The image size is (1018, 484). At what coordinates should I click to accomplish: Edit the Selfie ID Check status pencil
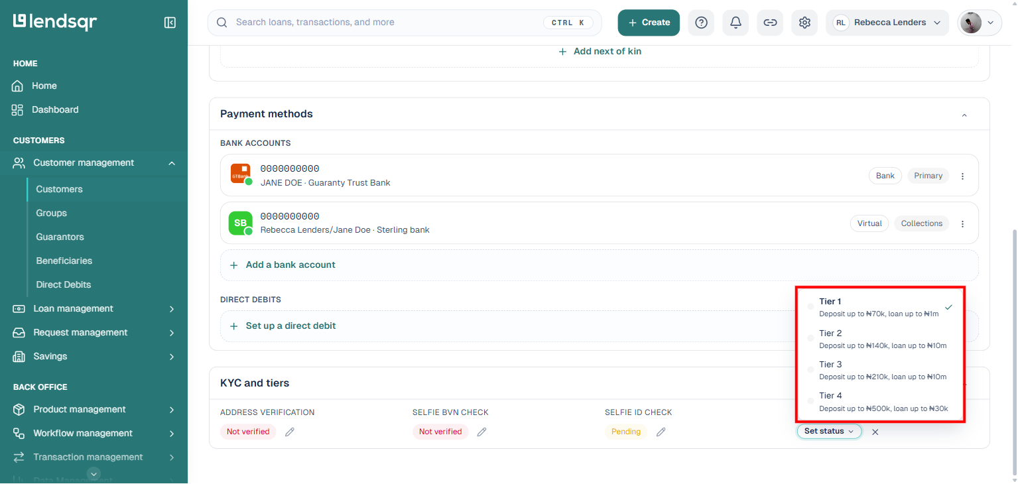click(x=661, y=432)
